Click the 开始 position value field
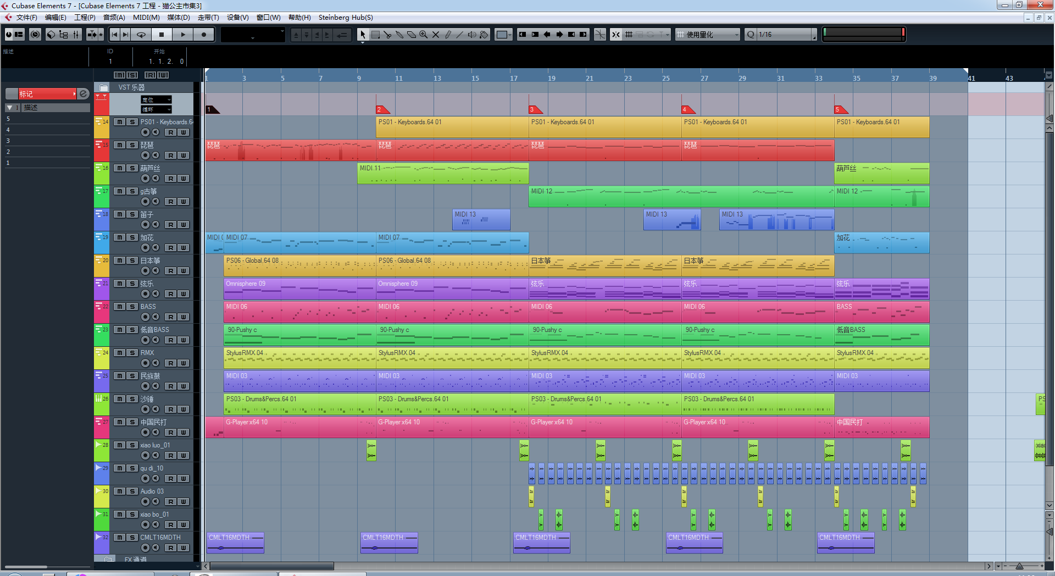The image size is (1055, 576). (x=166, y=62)
